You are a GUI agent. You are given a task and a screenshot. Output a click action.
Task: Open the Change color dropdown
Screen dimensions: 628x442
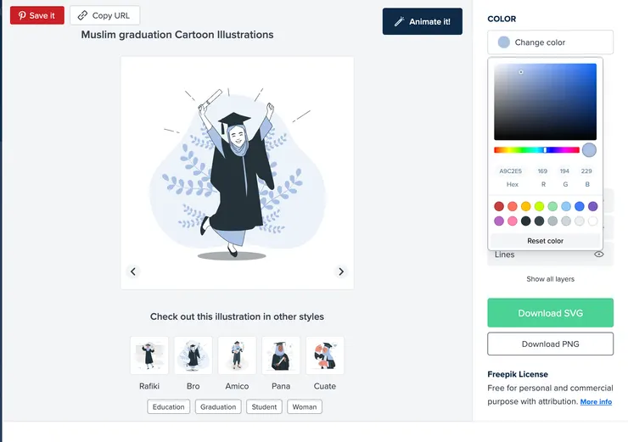(x=550, y=42)
